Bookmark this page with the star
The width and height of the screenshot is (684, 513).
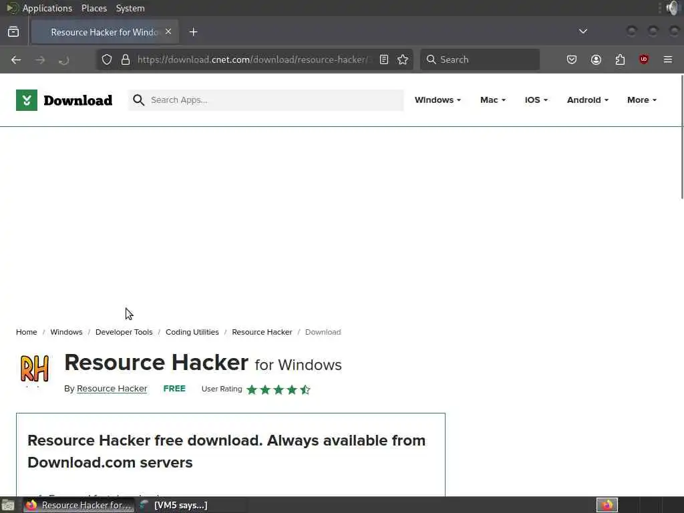(x=403, y=59)
